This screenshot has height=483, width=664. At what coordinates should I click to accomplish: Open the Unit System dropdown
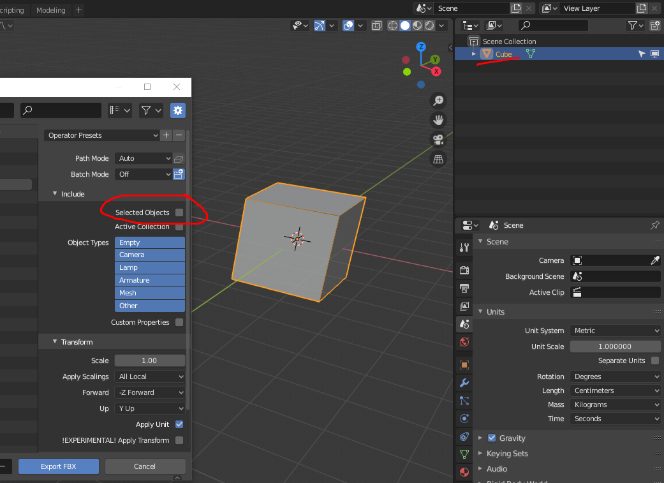coord(616,331)
